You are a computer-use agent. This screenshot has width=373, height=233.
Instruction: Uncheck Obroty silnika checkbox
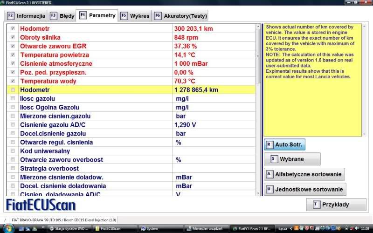(x=13, y=37)
